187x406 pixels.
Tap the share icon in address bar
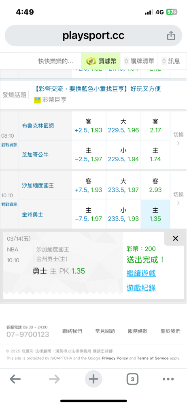click(171, 36)
